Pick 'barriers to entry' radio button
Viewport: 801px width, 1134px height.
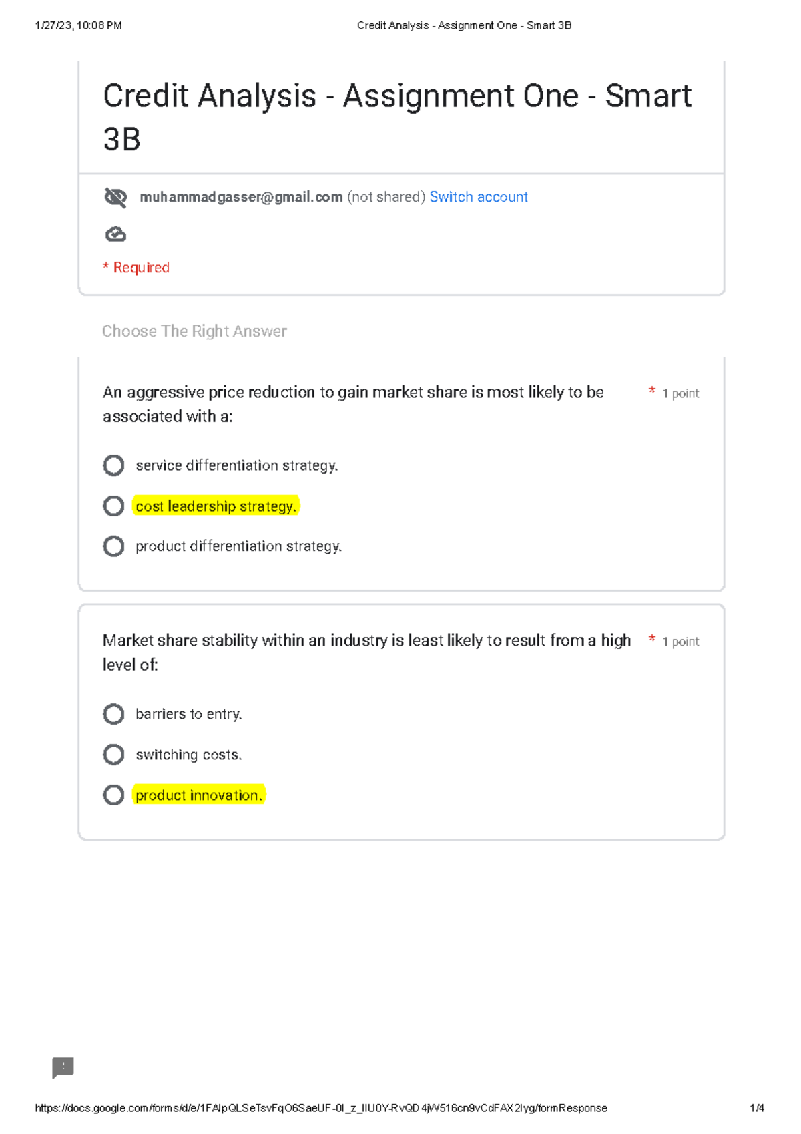coord(113,714)
